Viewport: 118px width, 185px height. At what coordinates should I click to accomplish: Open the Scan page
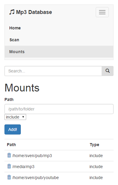(14, 40)
